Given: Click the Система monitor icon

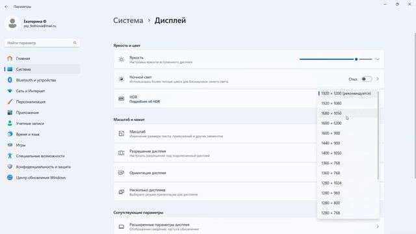Looking at the screenshot, I should tap(10, 69).
